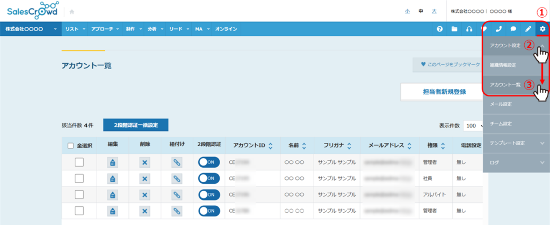Sort by the アカウントID column header
This screenshot has width=550, height=225.
[x=254, y=146]
